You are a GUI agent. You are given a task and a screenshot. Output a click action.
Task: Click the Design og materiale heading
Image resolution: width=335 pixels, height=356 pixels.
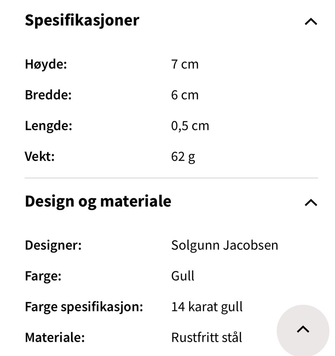click(x=98, y=201)
